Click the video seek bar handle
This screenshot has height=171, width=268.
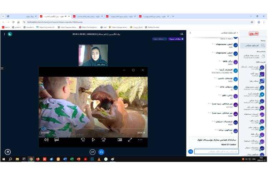tap(44, 129)
